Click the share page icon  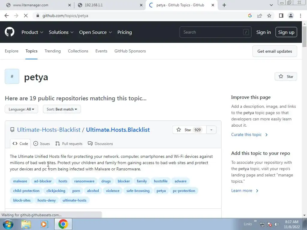(x=260, y=16)
